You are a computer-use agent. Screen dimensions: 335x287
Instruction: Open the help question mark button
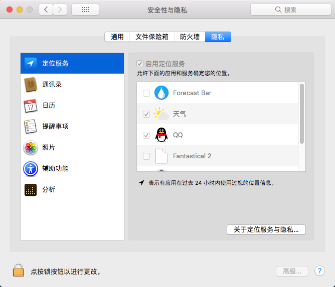(x=319, y=271)
